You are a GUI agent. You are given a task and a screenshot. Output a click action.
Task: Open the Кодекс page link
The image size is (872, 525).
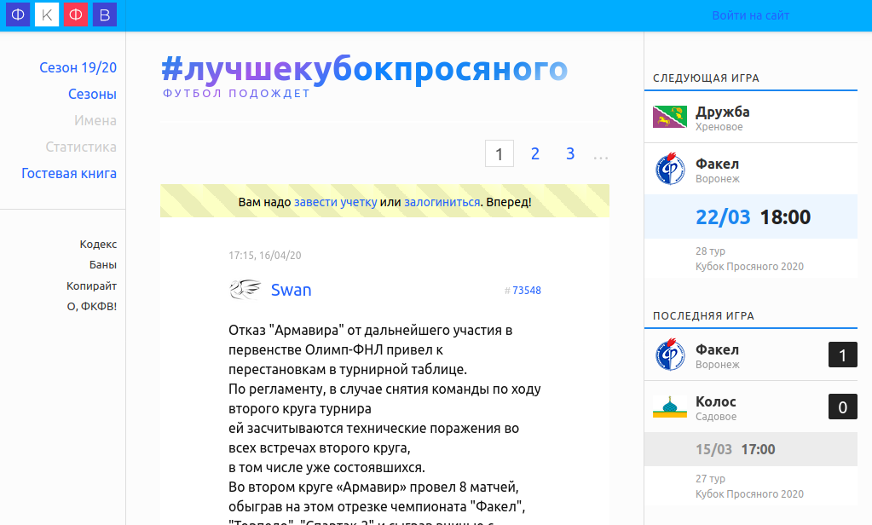click(x=98, y=244)
